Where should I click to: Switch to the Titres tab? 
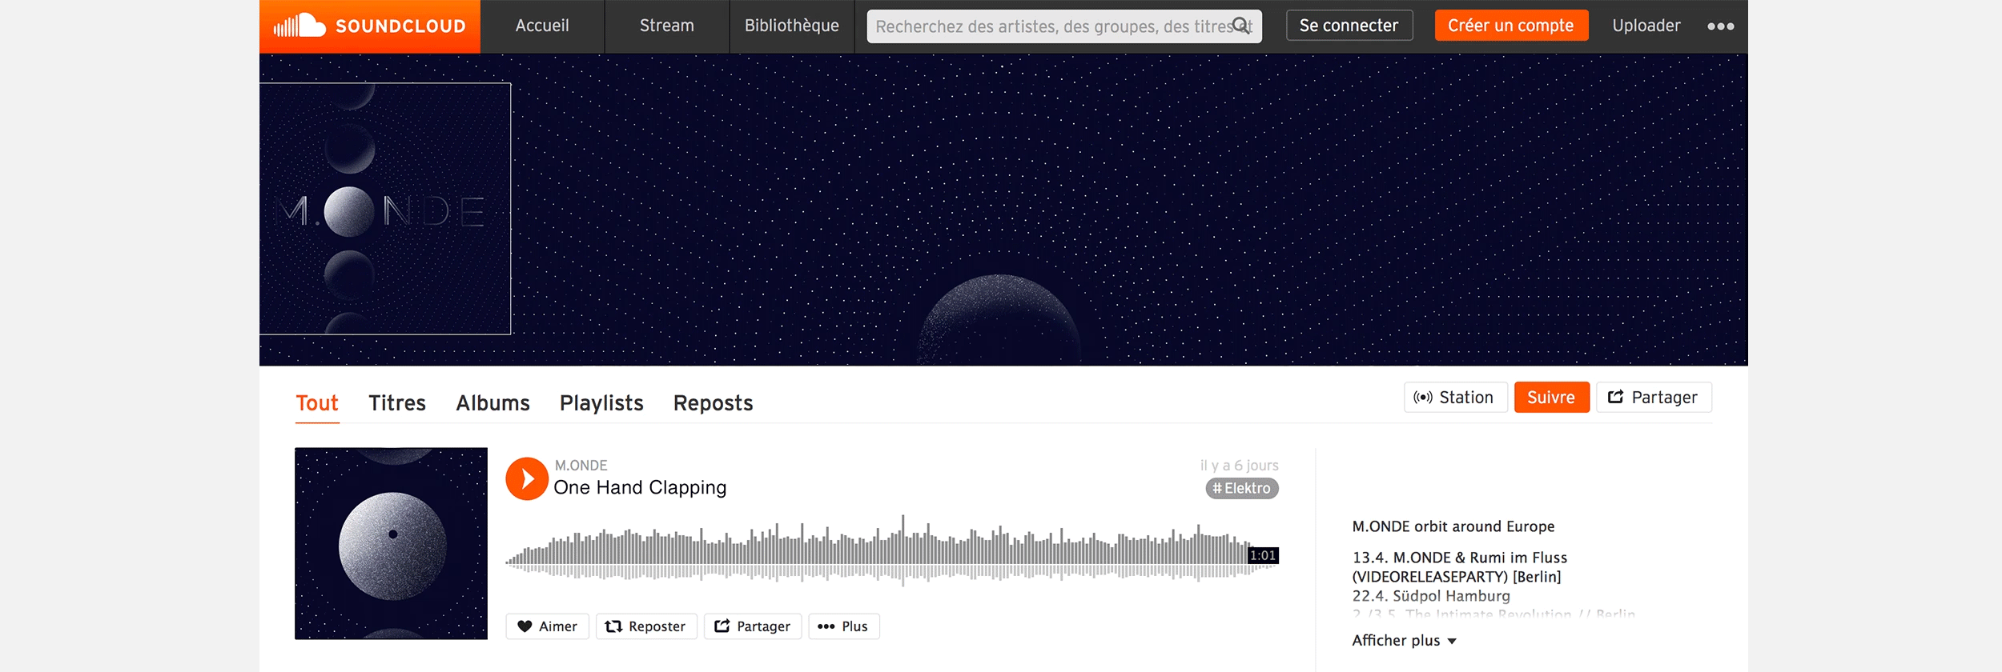pos(396,403)
